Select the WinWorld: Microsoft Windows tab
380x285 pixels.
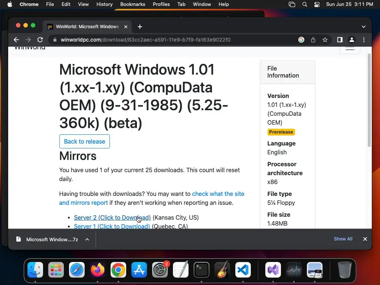click(x=87, y=27)
